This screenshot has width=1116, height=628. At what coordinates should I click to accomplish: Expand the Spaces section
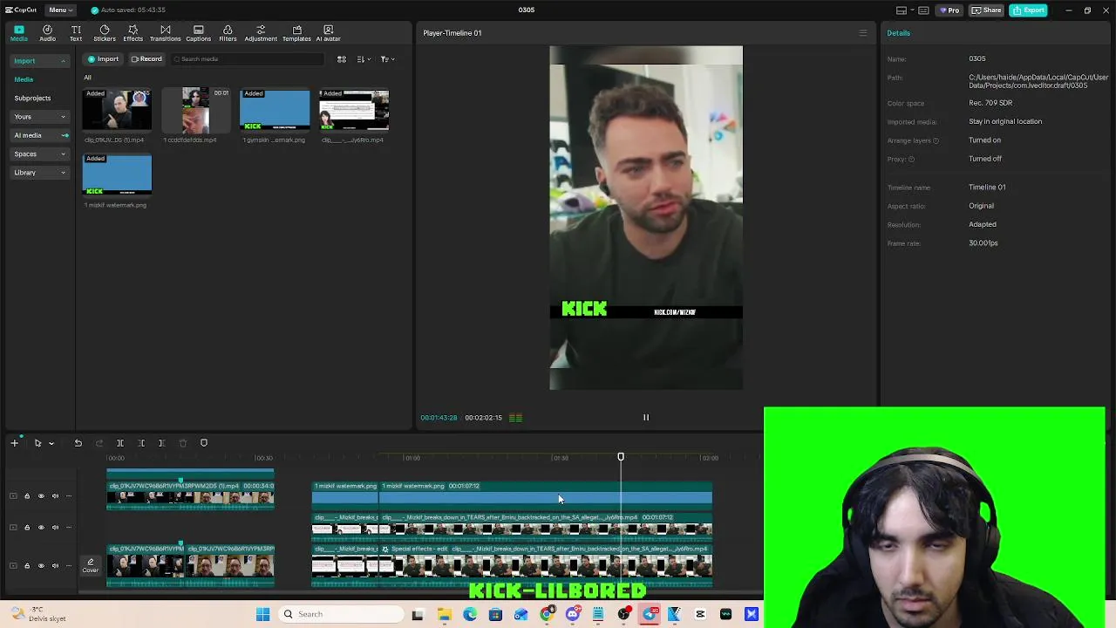tap(39, 154)
